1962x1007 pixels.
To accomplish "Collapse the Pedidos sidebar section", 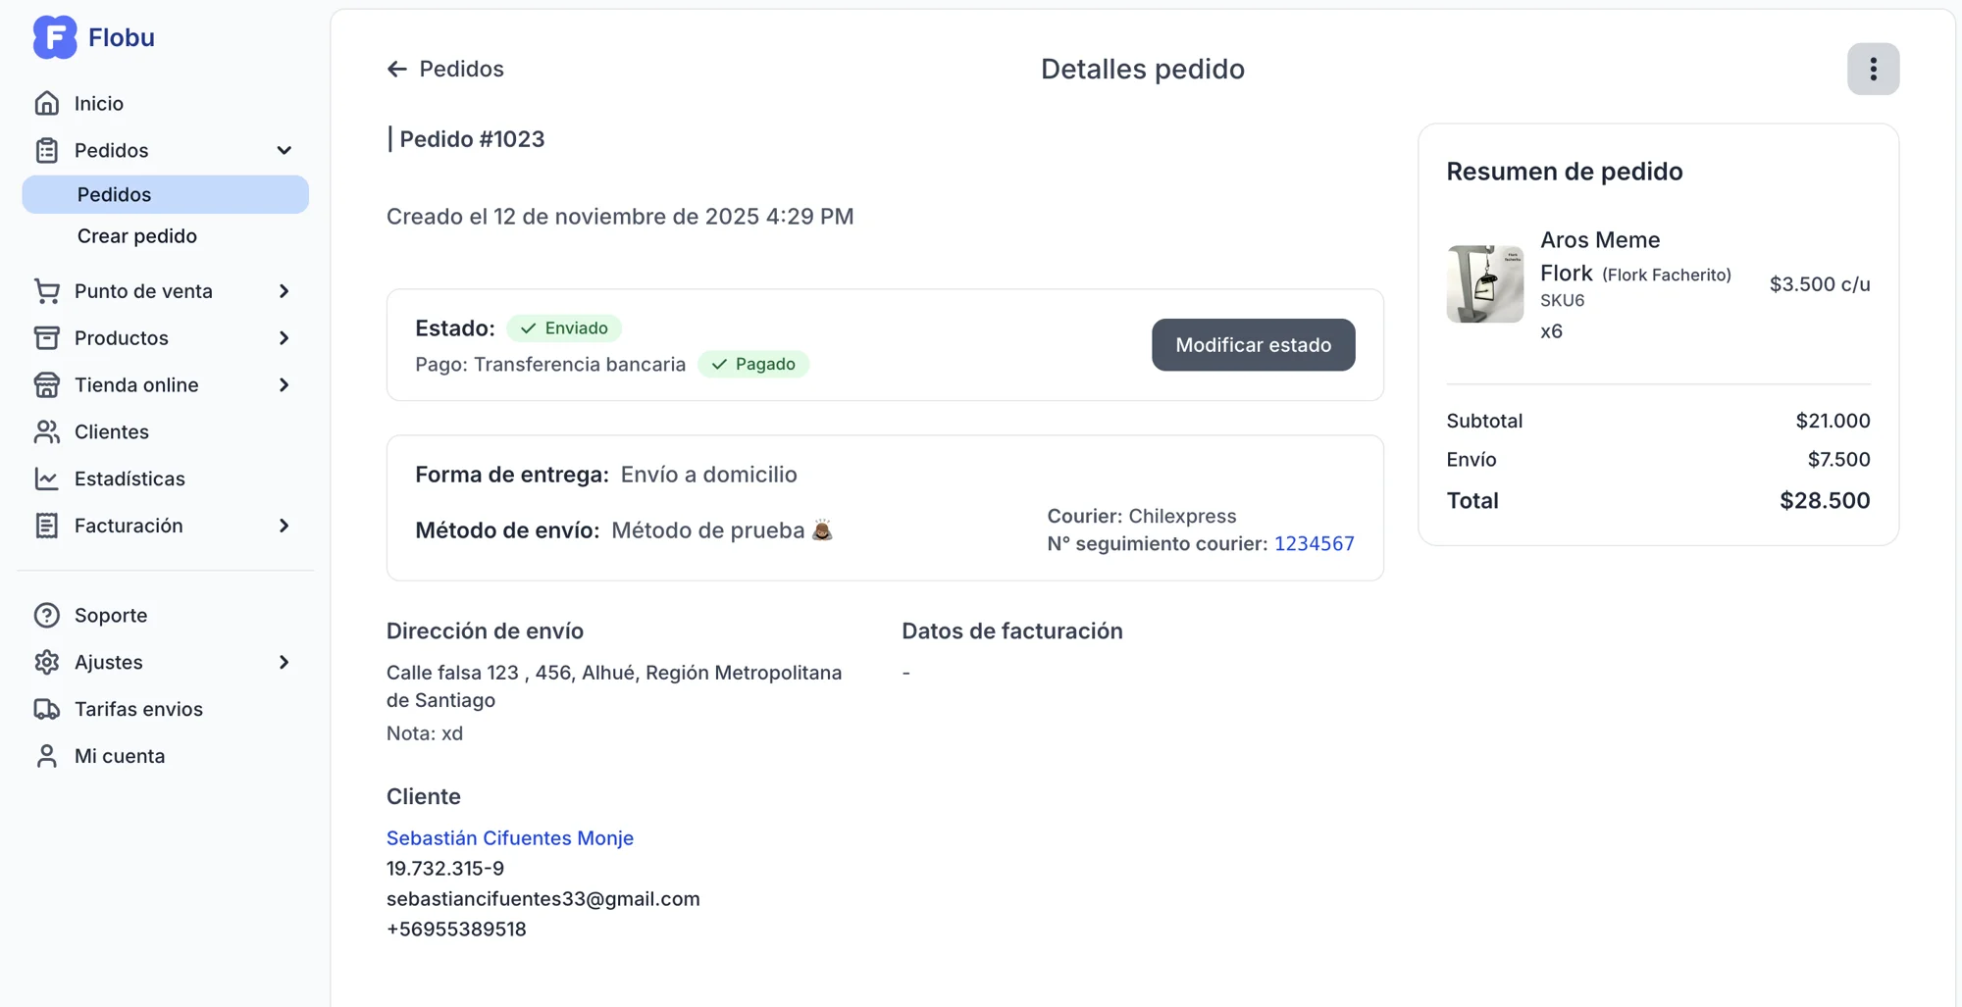I will (284, 150).
